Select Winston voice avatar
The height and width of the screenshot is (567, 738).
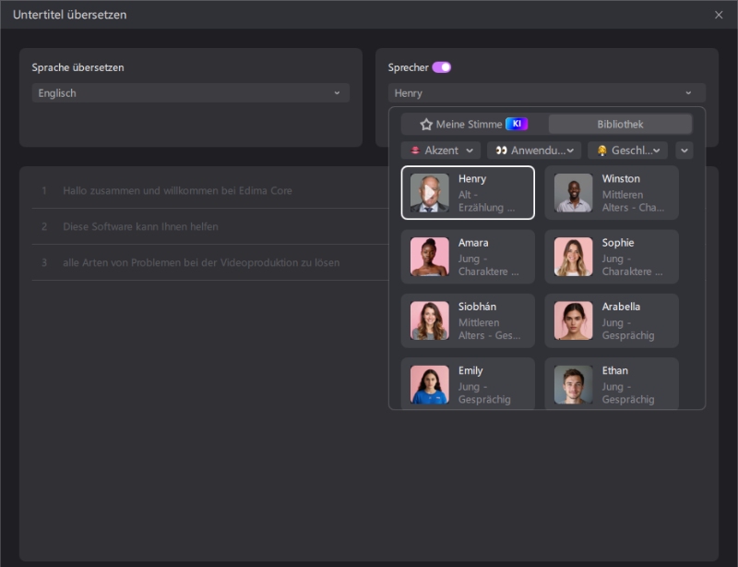tap(573, 193)
